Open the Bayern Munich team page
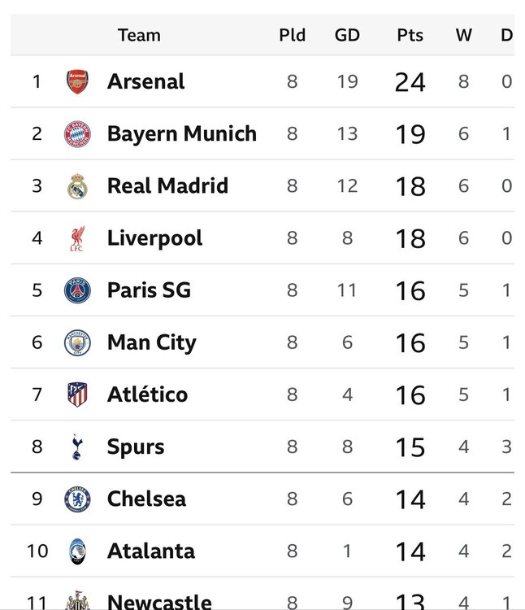The width and height of the screenshot is (525, 610). (x=182, y=134)
